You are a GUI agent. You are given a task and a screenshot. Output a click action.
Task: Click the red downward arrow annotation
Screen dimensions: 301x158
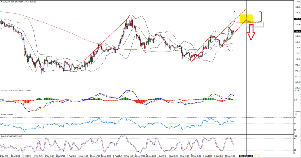click(251, 35)
